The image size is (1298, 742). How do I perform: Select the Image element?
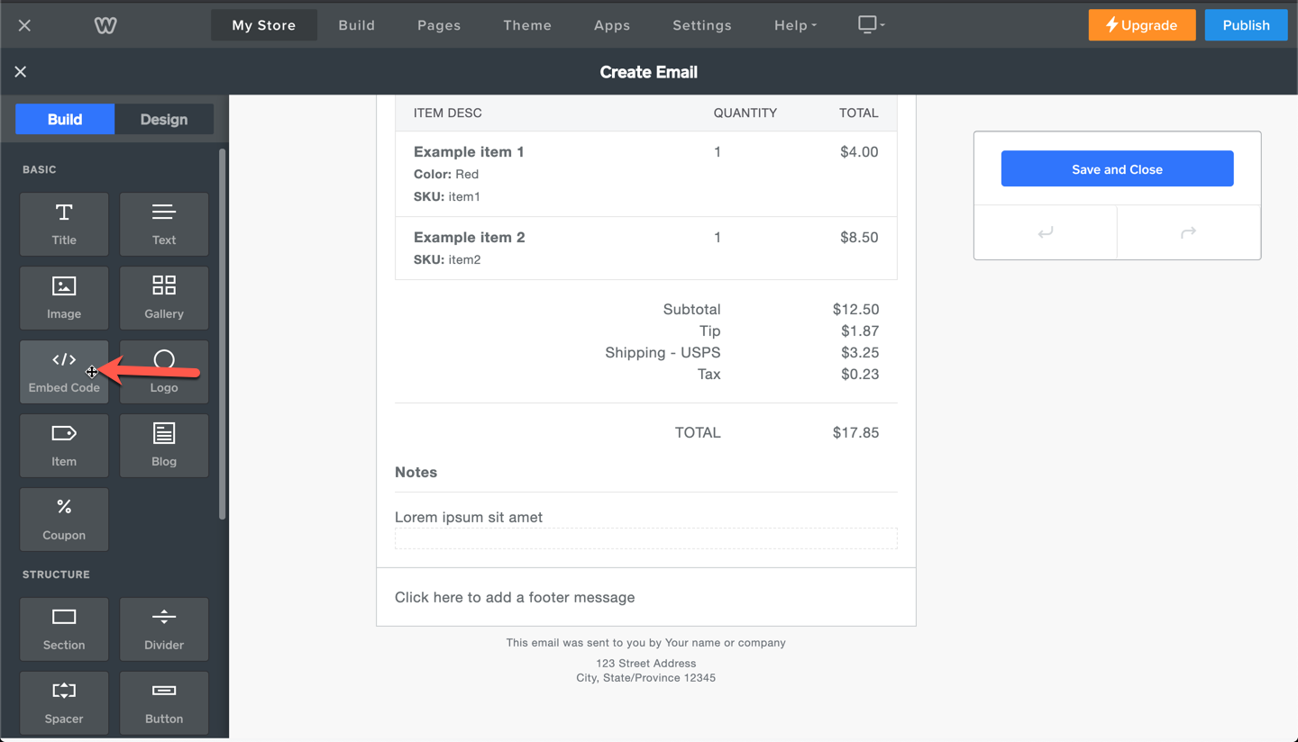pos(64,298)
